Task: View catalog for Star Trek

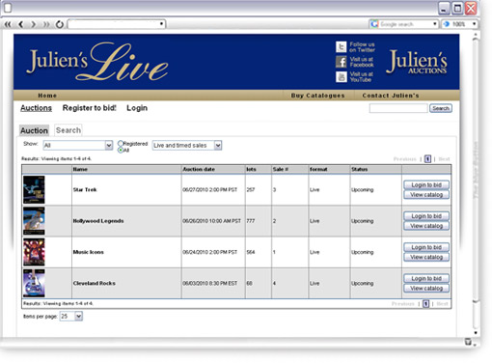Action: 426,195
